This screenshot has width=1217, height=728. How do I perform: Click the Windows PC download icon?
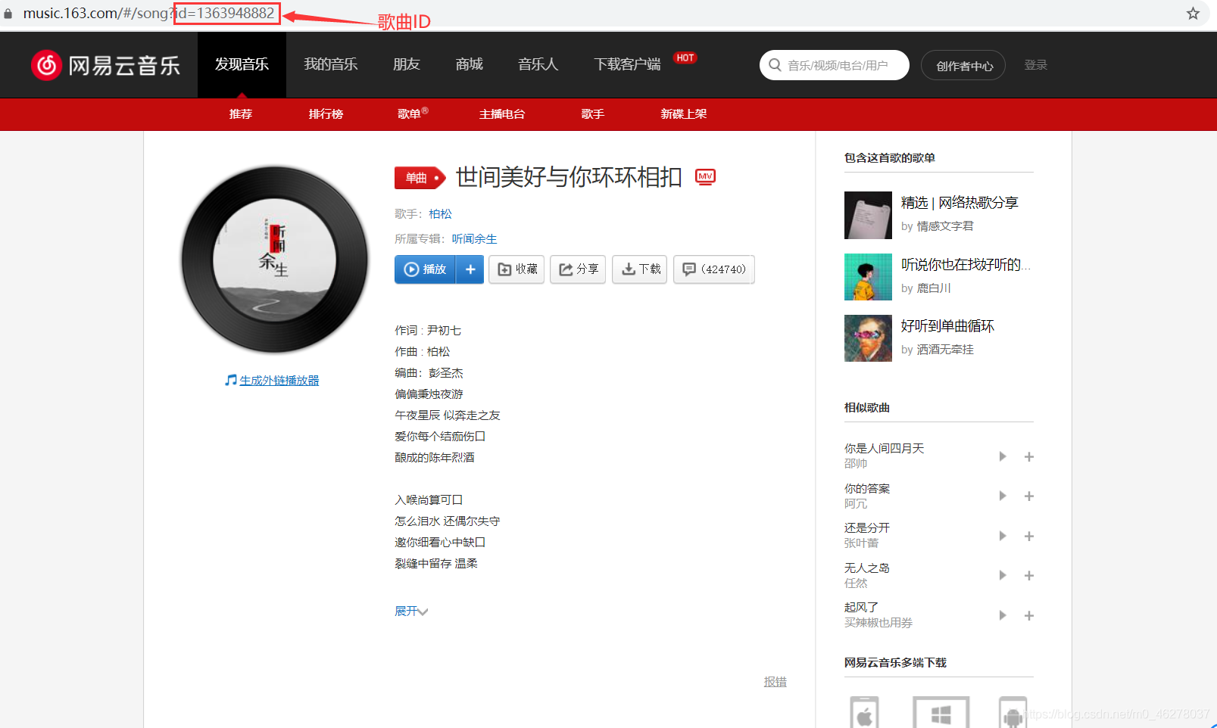pyautogui.click(x=941, y=712)
